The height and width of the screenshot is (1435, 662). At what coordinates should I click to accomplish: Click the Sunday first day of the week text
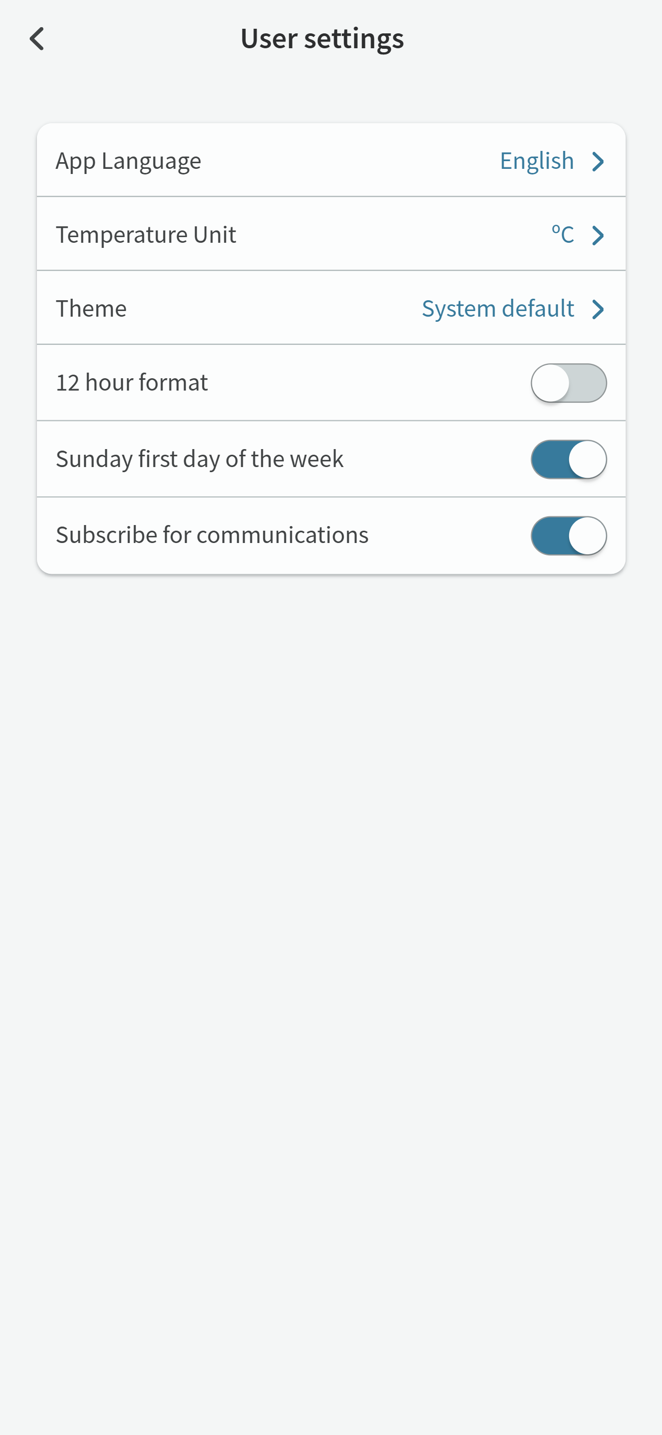click(200, 459)
